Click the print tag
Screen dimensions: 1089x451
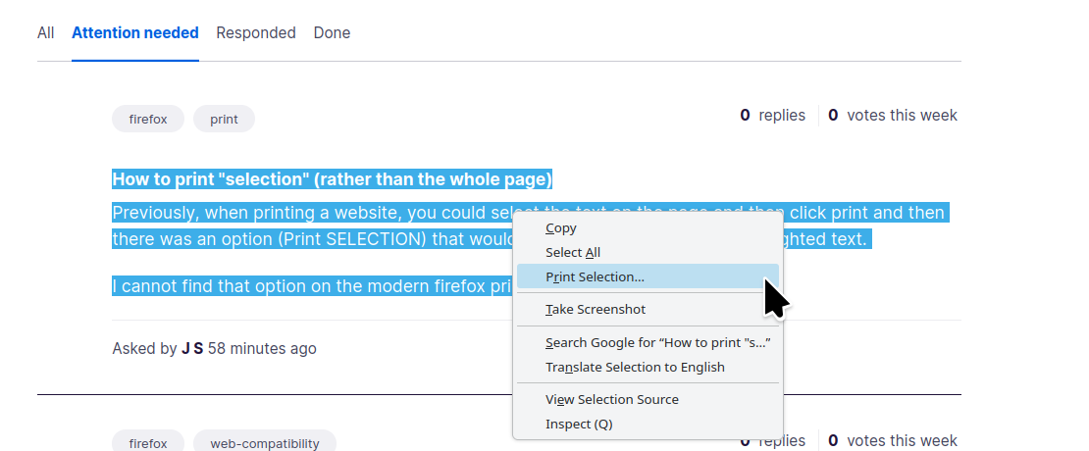(x=225, y=119)
